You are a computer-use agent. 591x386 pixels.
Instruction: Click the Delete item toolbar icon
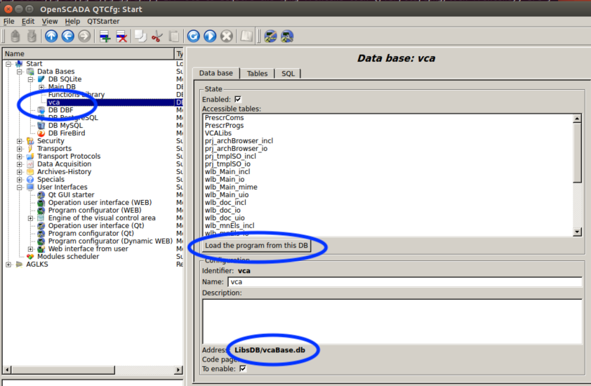point(121,36)
